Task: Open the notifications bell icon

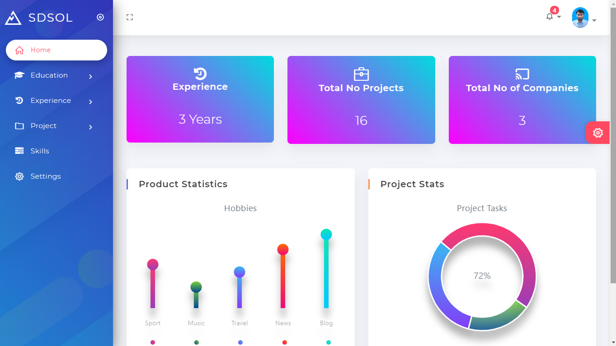Action: point(550,17)
